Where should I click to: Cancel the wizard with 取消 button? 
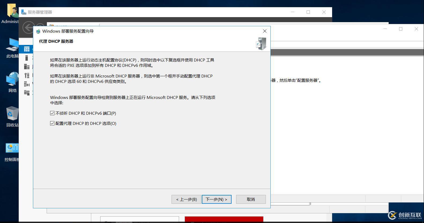(251, 199)
